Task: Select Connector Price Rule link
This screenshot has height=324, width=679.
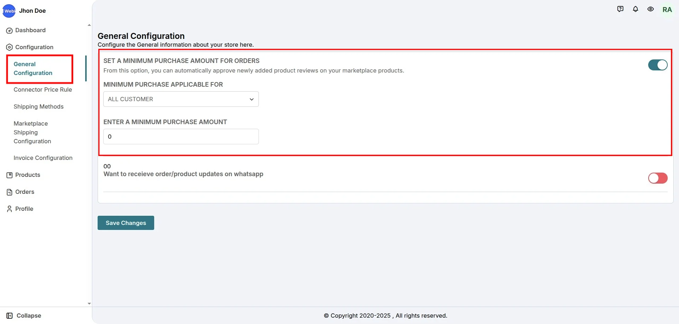Action: pos(42,89)
